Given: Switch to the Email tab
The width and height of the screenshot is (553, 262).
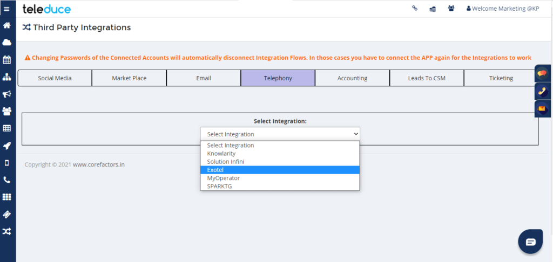Looking at the screenshot, I should [x=204, y=78].
